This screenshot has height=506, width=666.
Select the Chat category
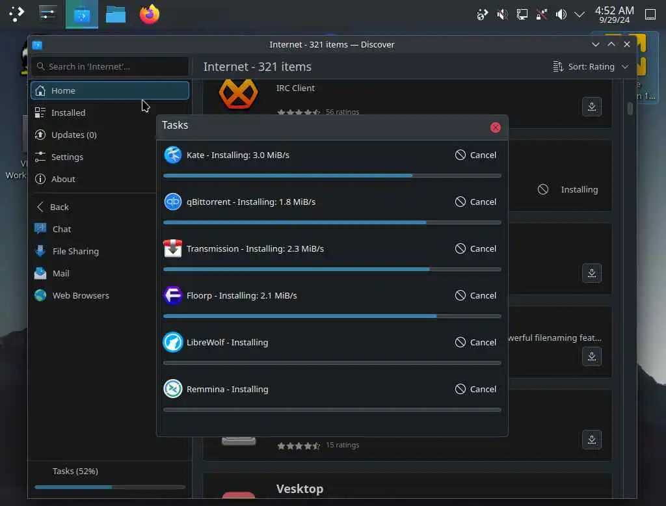[x=94, y=229]
